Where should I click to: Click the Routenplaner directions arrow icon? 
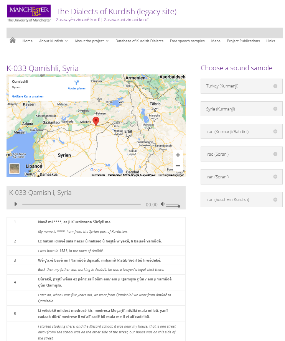click(x=77, y=82)
